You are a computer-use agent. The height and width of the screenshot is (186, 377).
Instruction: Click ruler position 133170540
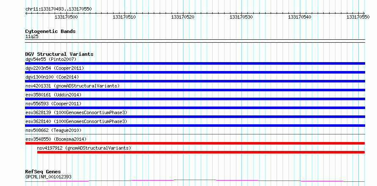click(x=300, y=17)
